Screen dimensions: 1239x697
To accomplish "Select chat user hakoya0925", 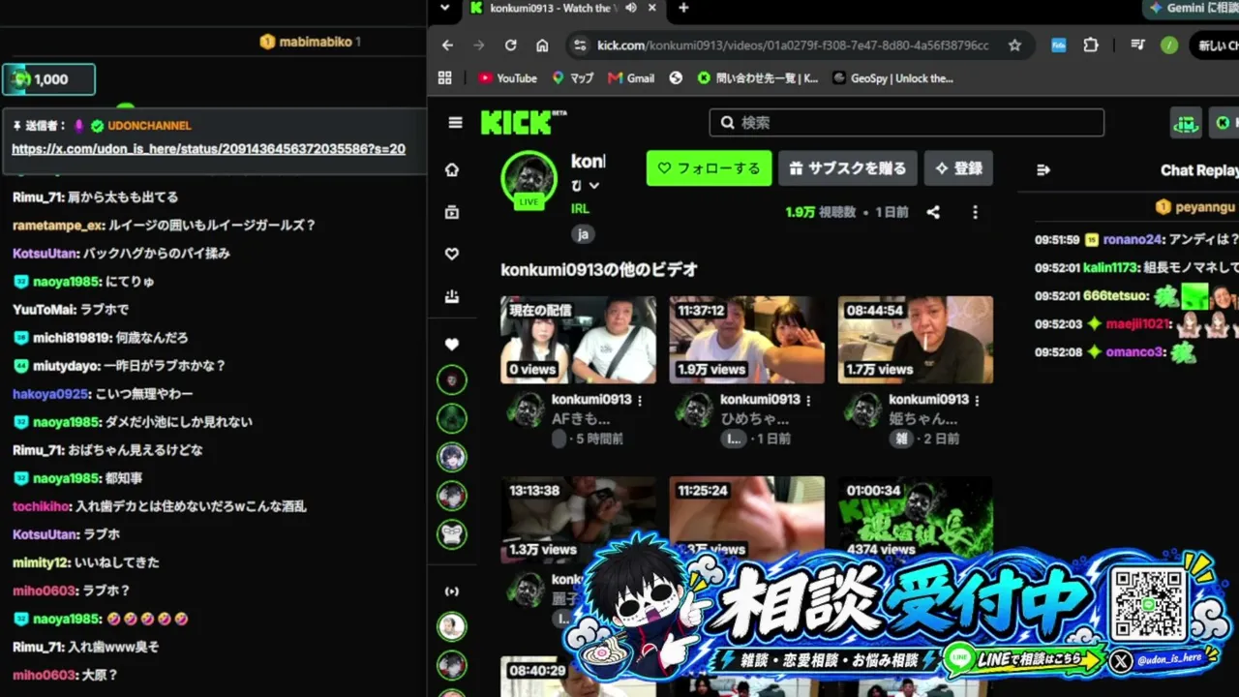I will tap(50, 394).
